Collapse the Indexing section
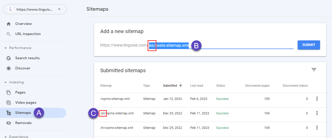The image size is (332, 138). pos(6,82)
